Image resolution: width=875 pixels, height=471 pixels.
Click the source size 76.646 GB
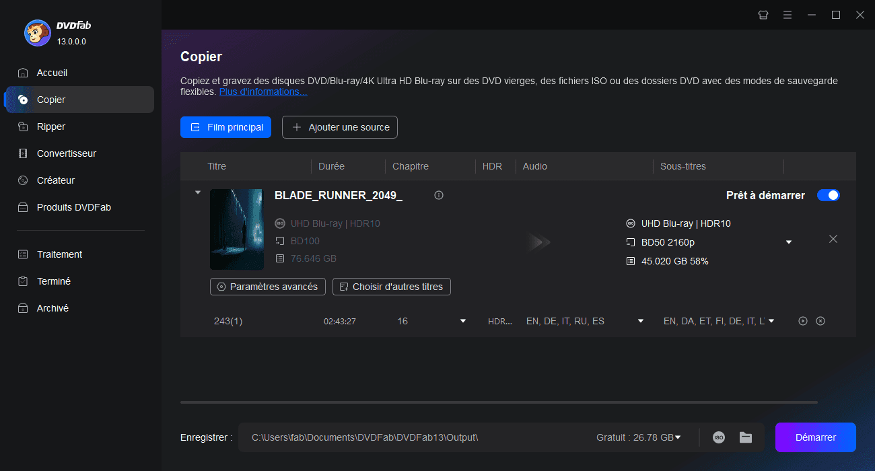314,258
